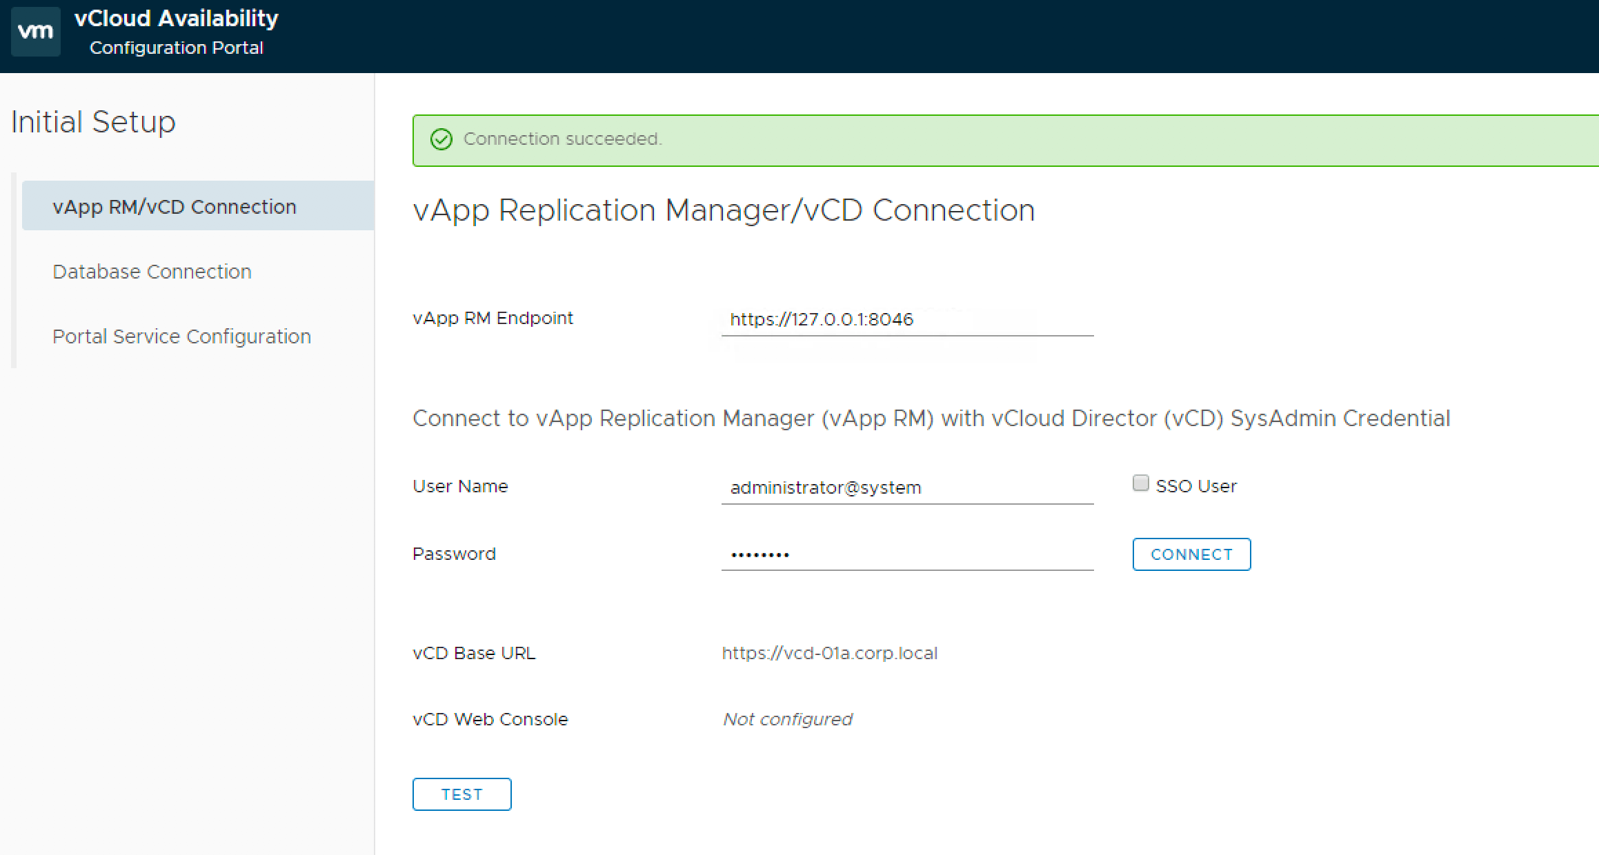This screenshot has height=855, width=1599.
Task: Open the vApp RM/vCD Connection section
Action: click(175, 207)
